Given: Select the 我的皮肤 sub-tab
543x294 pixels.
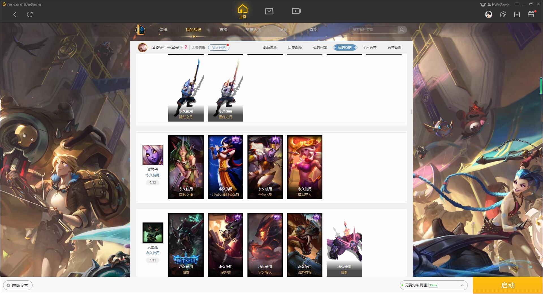Looking at the screenshot, I should click(x=345, y=47).
